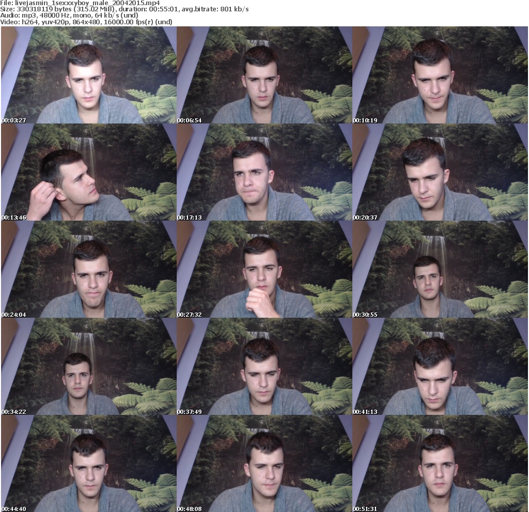Select the thumbnail at 00:48:08
529x512 pixels.
264,464
